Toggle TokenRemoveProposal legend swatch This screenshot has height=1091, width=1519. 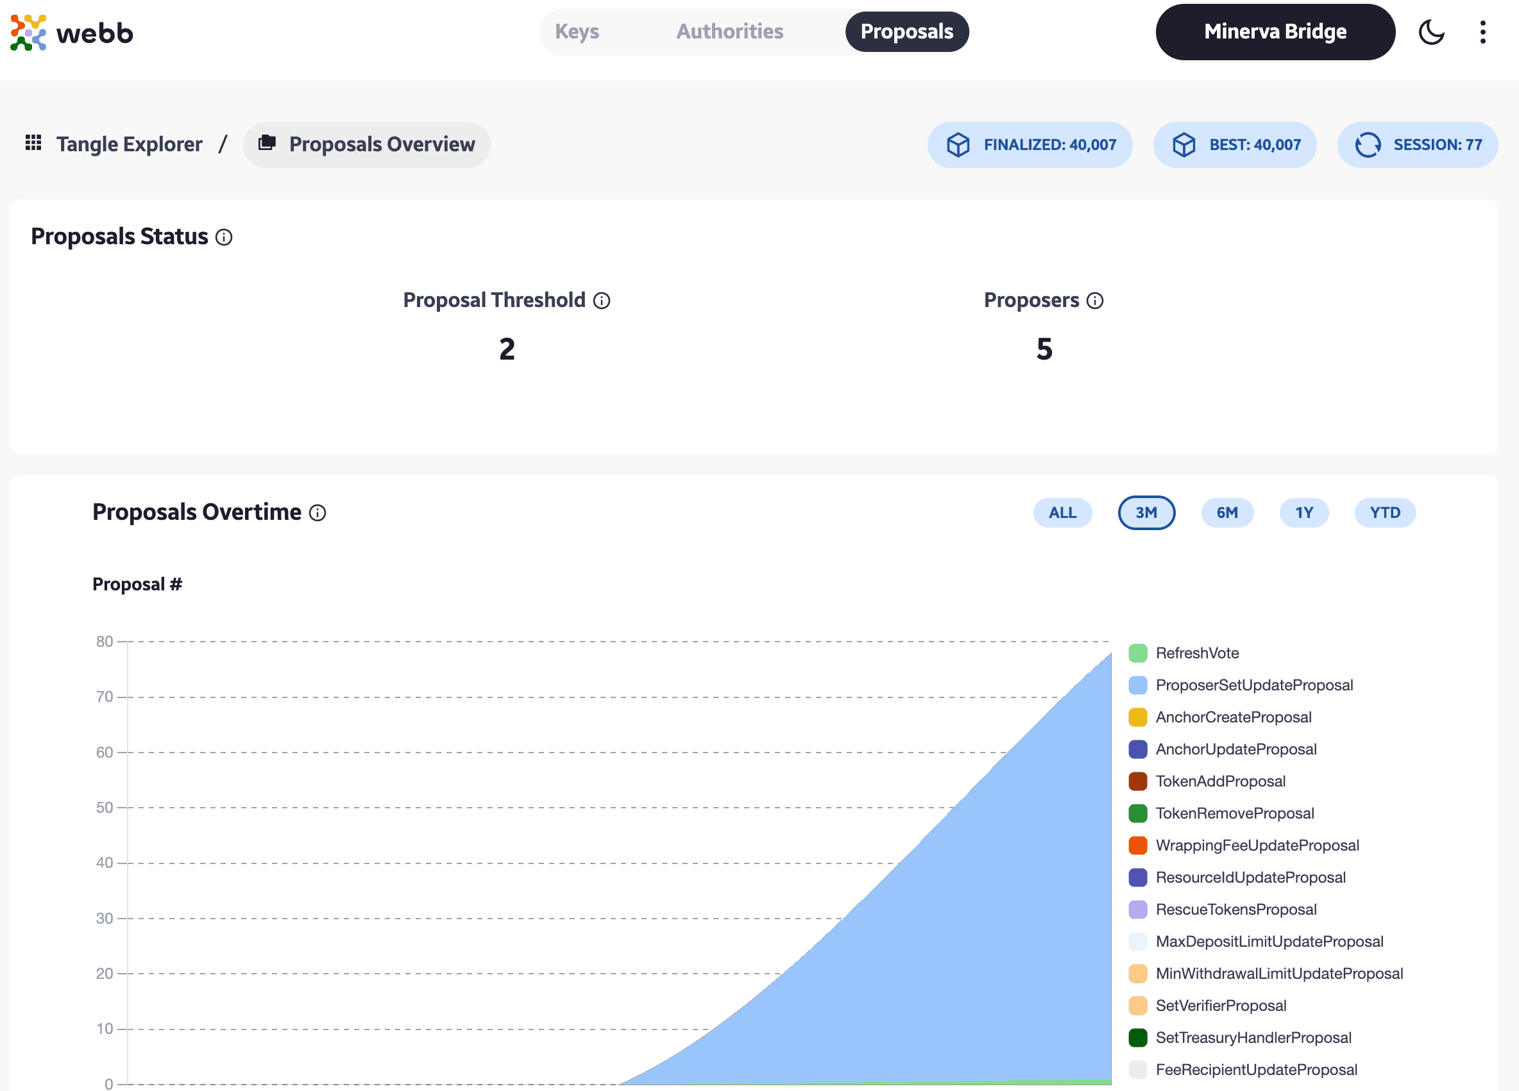pos(1137,813)
